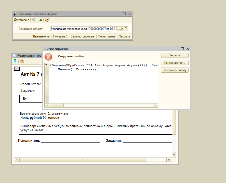Click the document's horizontal scrollbar thumb
Image resolution: width=226 pixels, height=183 pixels.
tap(83, 160)
